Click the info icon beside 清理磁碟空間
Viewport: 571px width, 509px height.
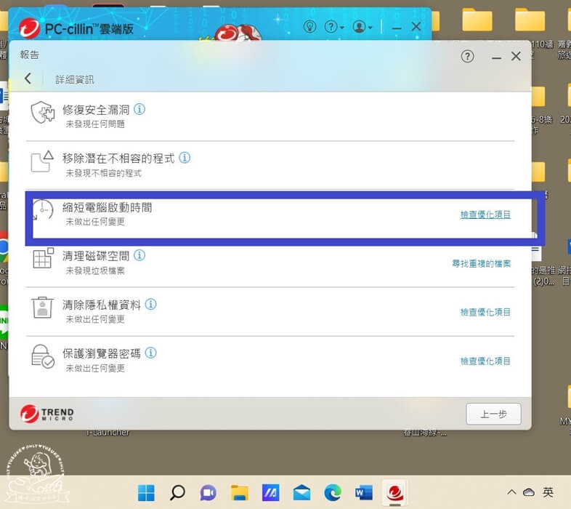(x=139, y=255)
